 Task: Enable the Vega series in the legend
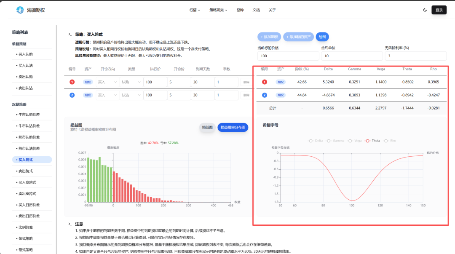coord(355,141)
